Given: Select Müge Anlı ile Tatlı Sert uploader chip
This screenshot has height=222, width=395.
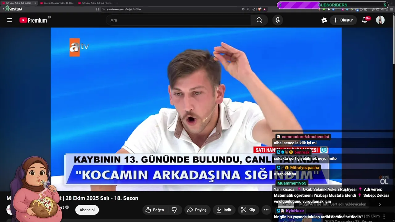Looking at the screenshot, I should click(333, 204).
